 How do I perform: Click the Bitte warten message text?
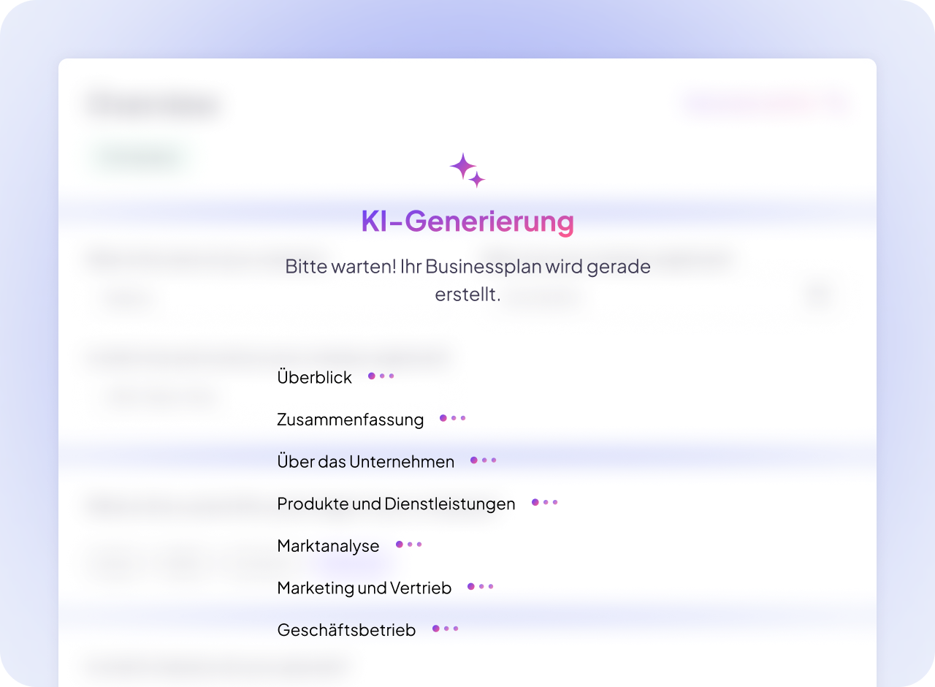pyautogui.click(x=467, y=281)
